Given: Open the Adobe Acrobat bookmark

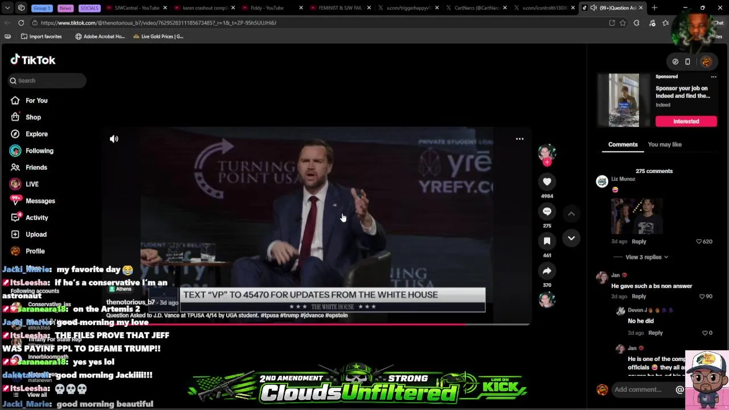Looking at the screenshot, I should [100, 36].
